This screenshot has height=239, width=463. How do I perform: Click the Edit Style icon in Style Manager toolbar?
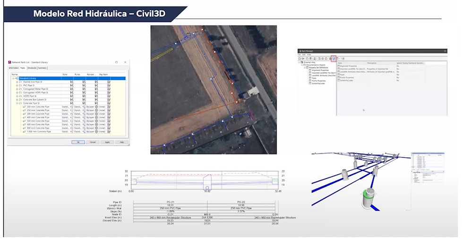click(315, 59)
